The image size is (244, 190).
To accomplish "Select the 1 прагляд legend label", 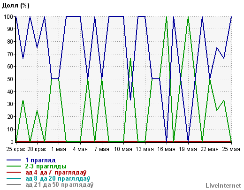I will 40,160.
